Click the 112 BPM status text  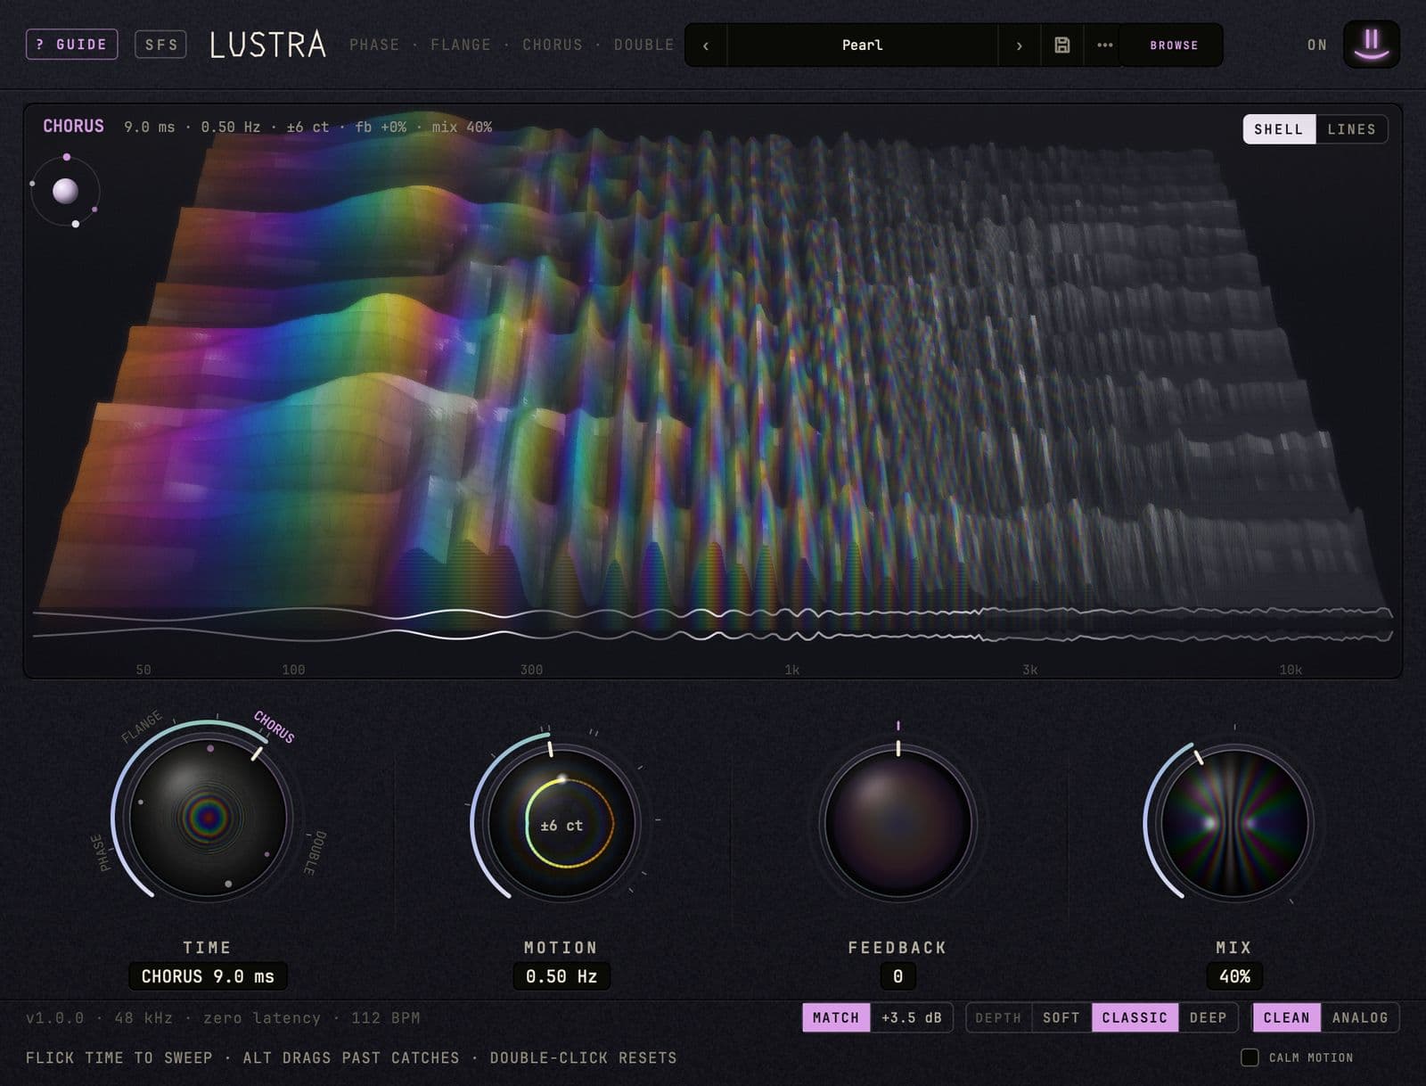coord(385,1017)
